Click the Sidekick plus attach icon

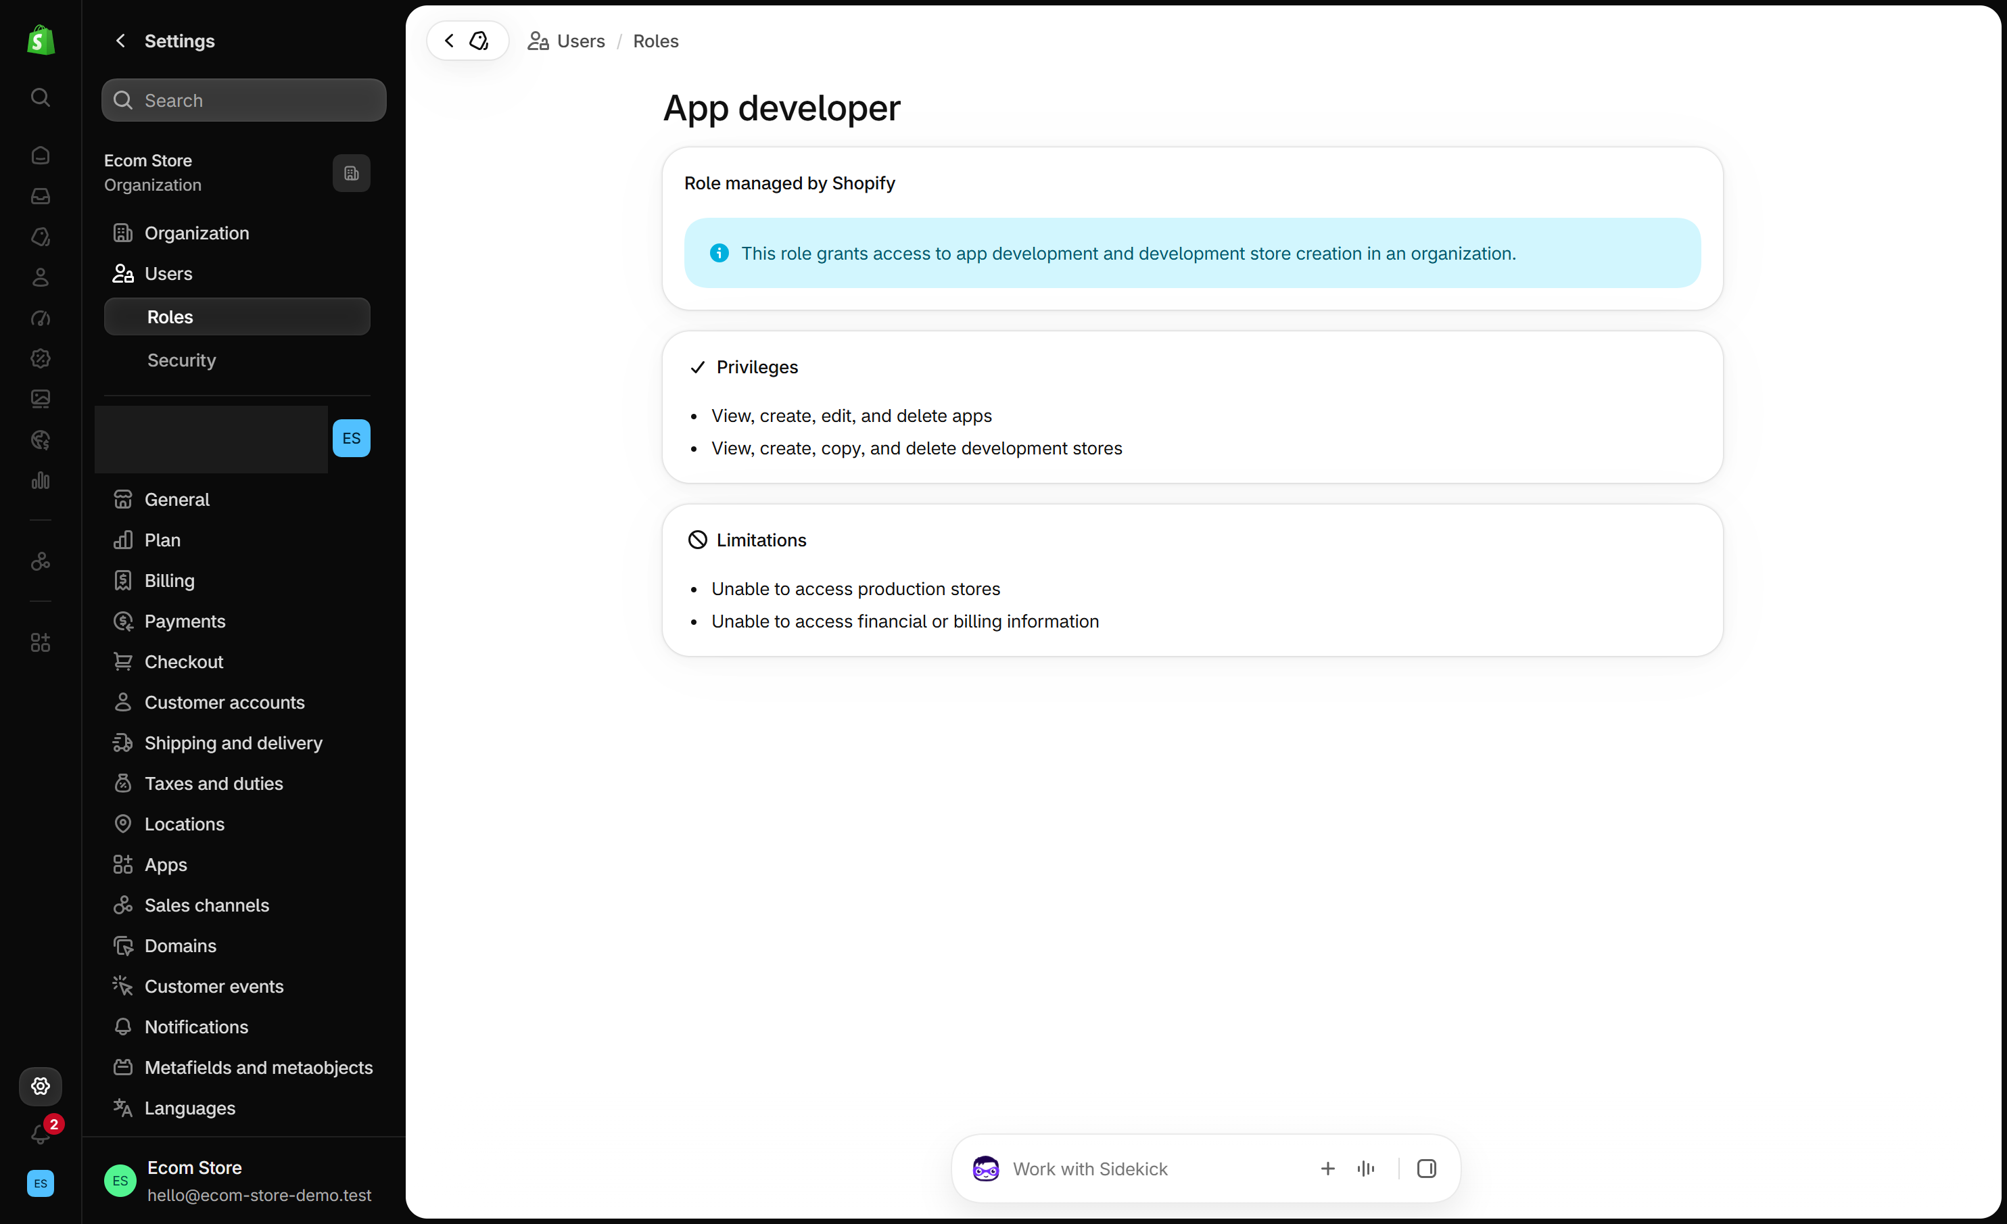[x=1327, y=1169]
